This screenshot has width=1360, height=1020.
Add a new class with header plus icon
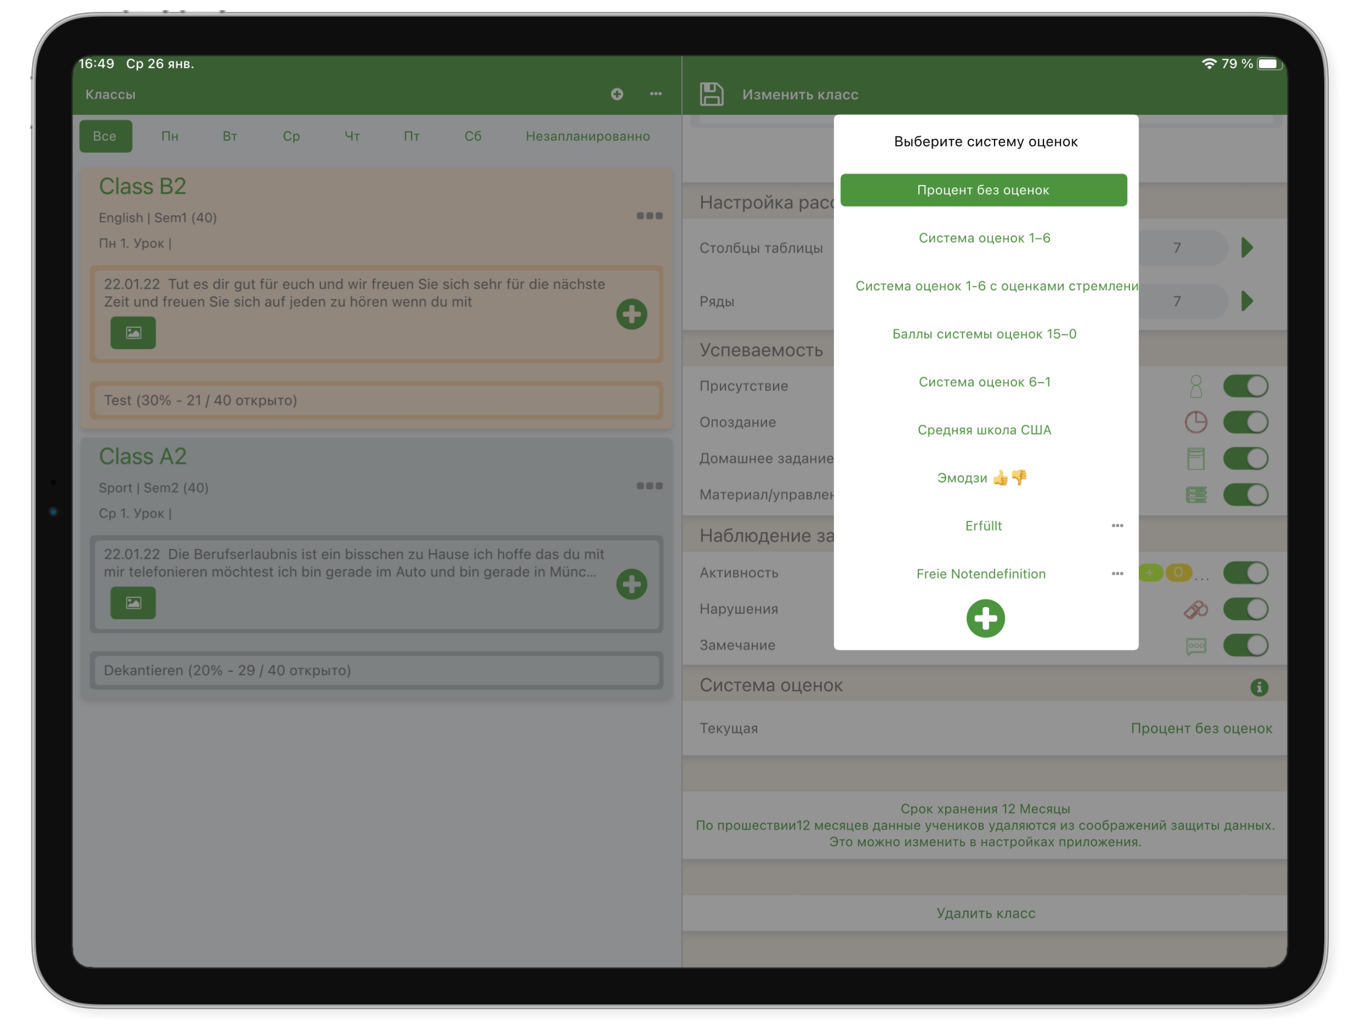(617, 94)
